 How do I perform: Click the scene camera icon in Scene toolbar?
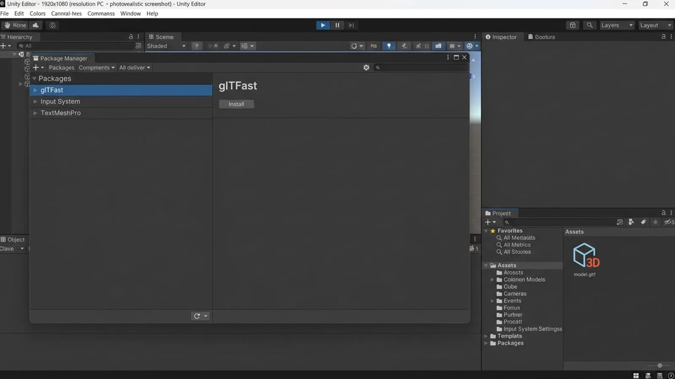coord(438,46)
